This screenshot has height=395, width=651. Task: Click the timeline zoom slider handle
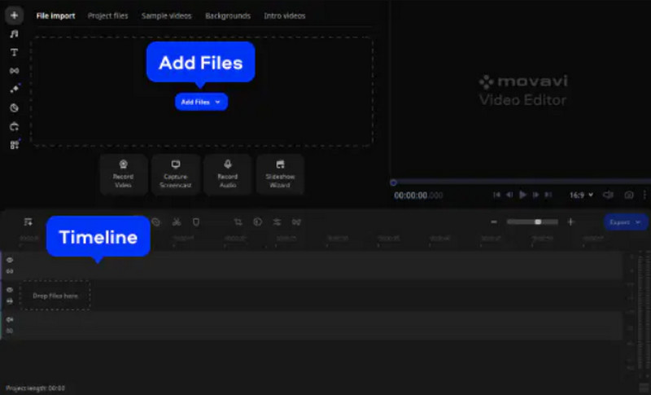pos(537,222)
